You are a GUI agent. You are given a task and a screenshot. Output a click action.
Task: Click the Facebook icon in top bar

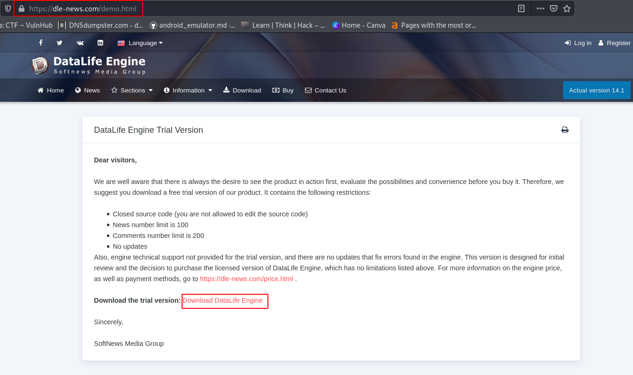[x=41, y=43]
